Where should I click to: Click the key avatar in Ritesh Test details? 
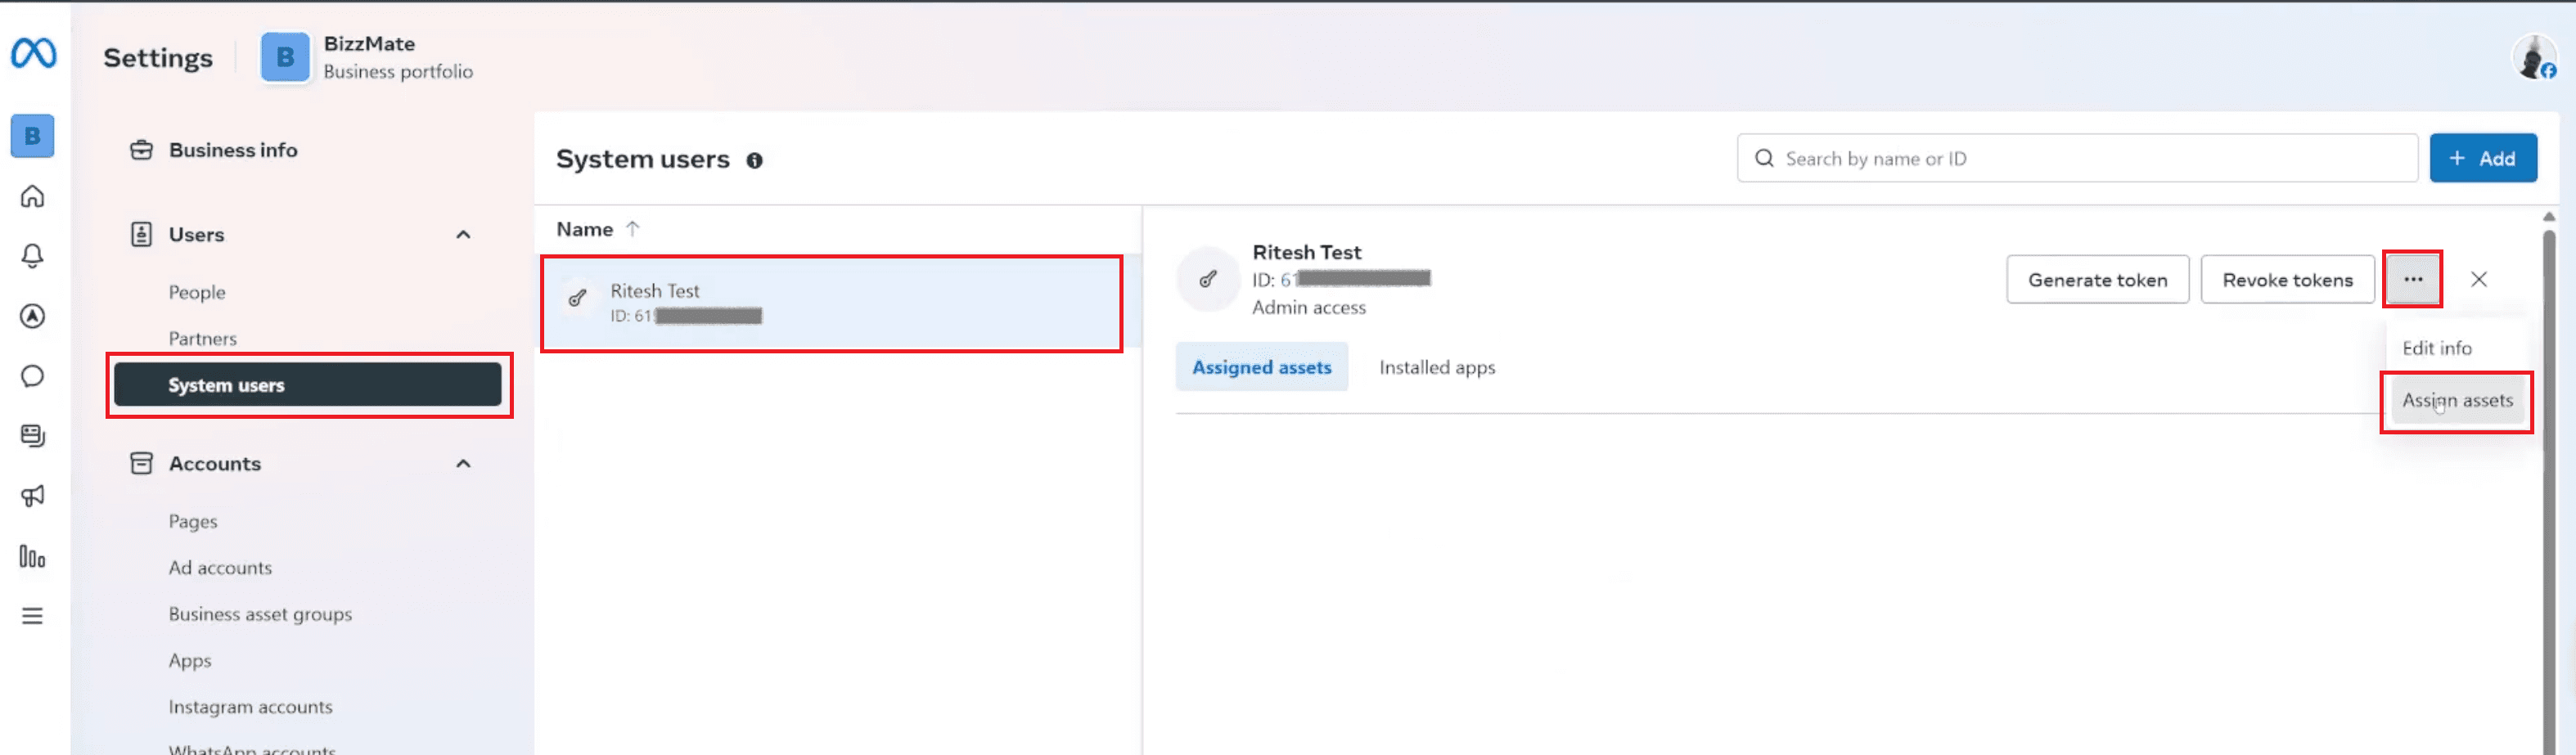tap(1208, 279)
